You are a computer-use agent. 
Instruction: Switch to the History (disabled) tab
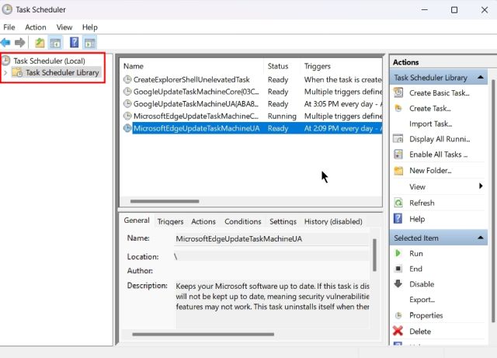(x=333, y=221)
